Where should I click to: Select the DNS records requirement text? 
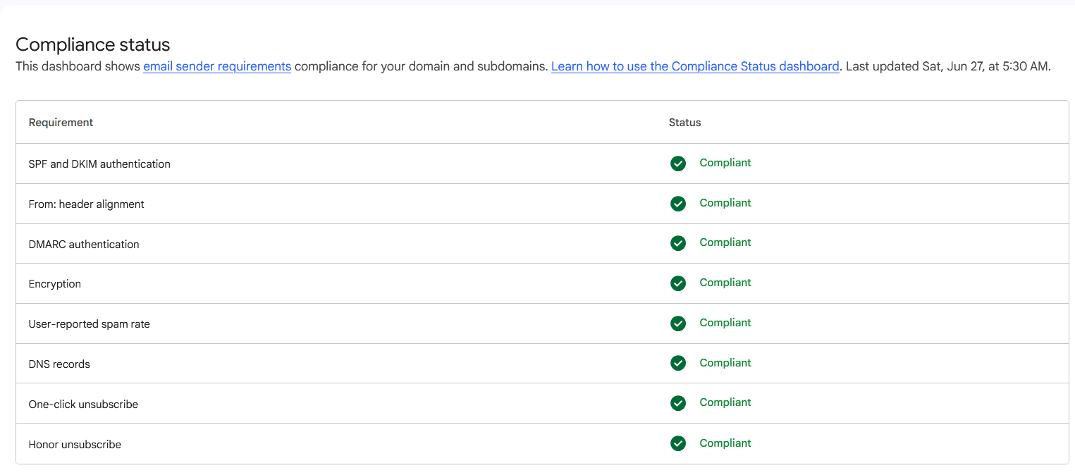click(x=59, y=364)
